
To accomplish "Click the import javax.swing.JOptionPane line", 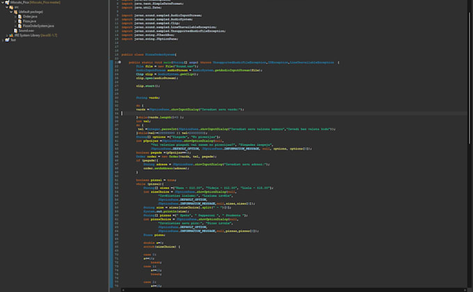I will [150, 39].
